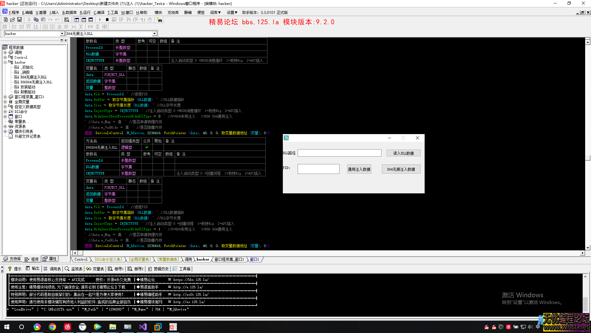Toggle the 公开 checkmark for X86X64无痕注入DLL
The width and height of the screenshot is (591, 333).
pos(147,147)
